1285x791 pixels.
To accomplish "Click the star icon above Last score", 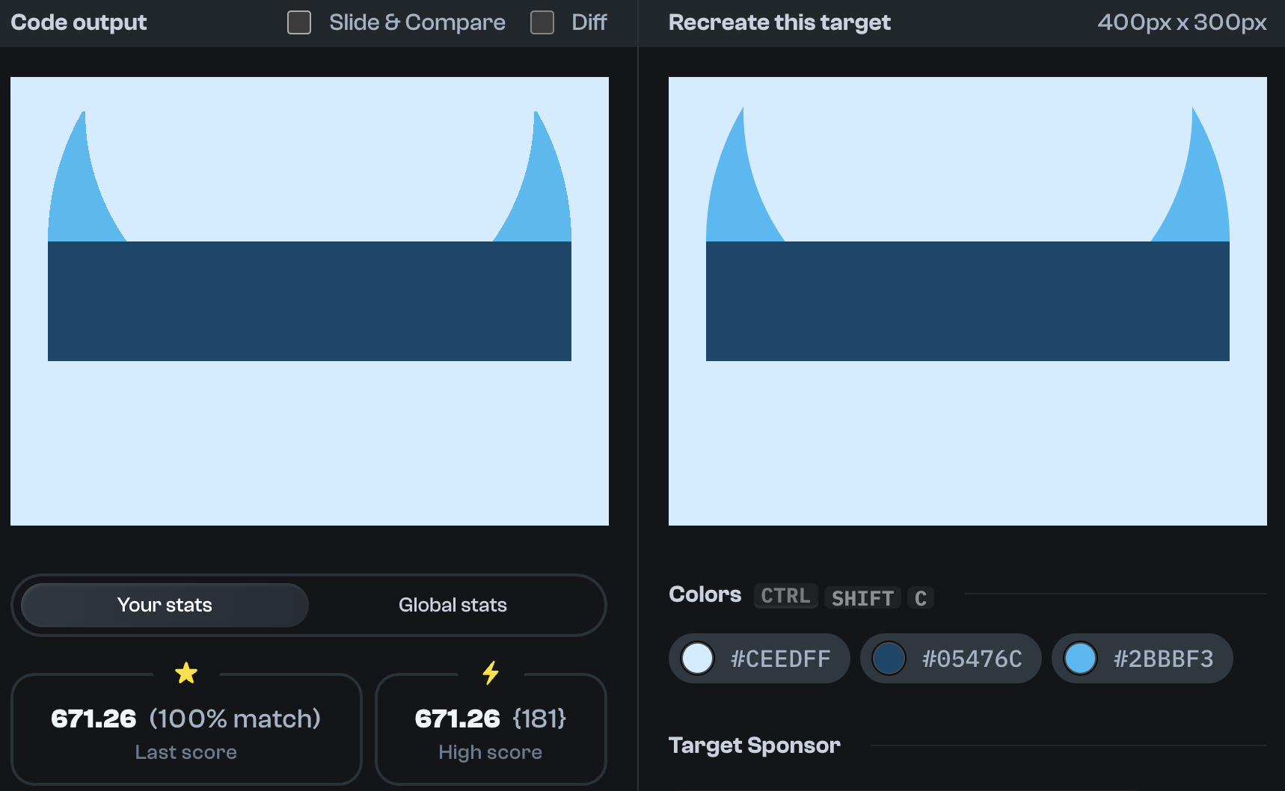I will (x=186, y=673).
